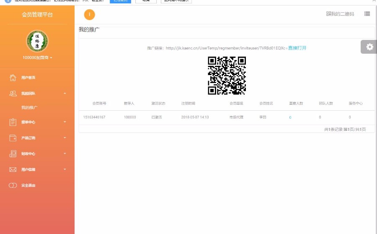This screenshot has height=234, width=377.
Task: Click the 共1条记录 pagination text
Action: tap(333, 129)
